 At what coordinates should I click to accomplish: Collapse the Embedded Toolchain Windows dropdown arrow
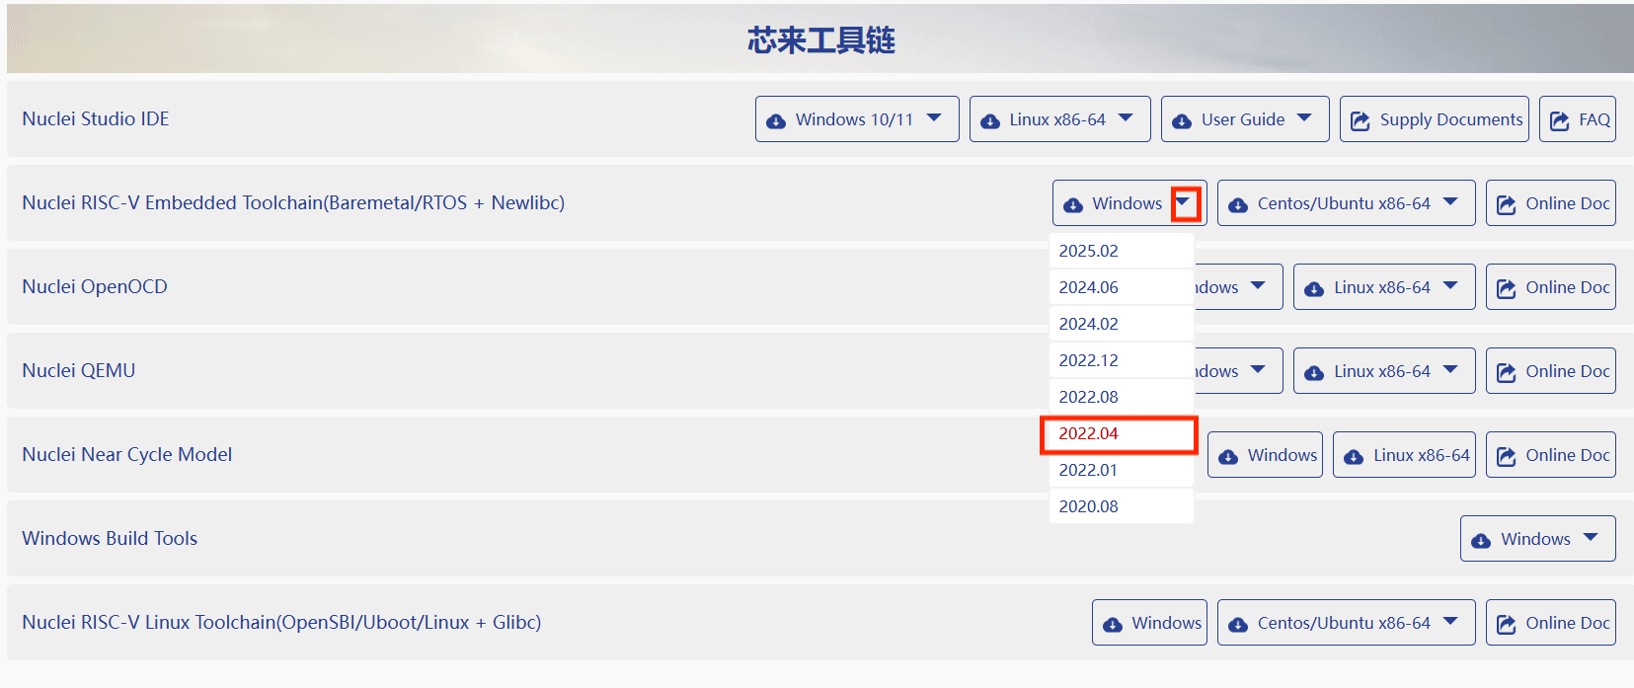[1184, 203]
